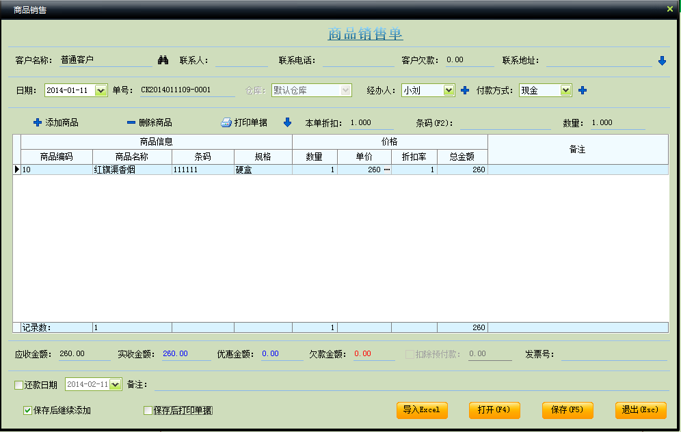Open the 日期 date dropdown
Screen dimensions: 681x432
101,90
